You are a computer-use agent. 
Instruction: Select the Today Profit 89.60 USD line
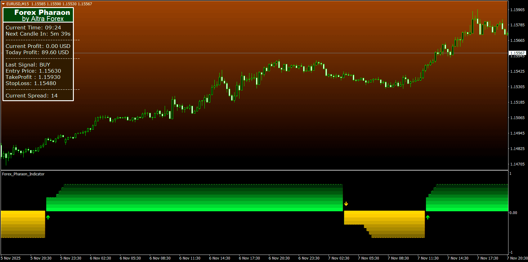pos(37,52)
